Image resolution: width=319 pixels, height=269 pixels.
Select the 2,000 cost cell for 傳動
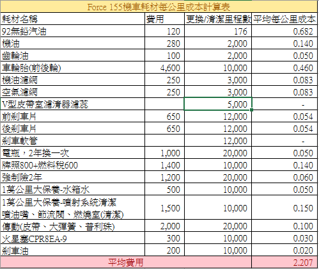164,225
